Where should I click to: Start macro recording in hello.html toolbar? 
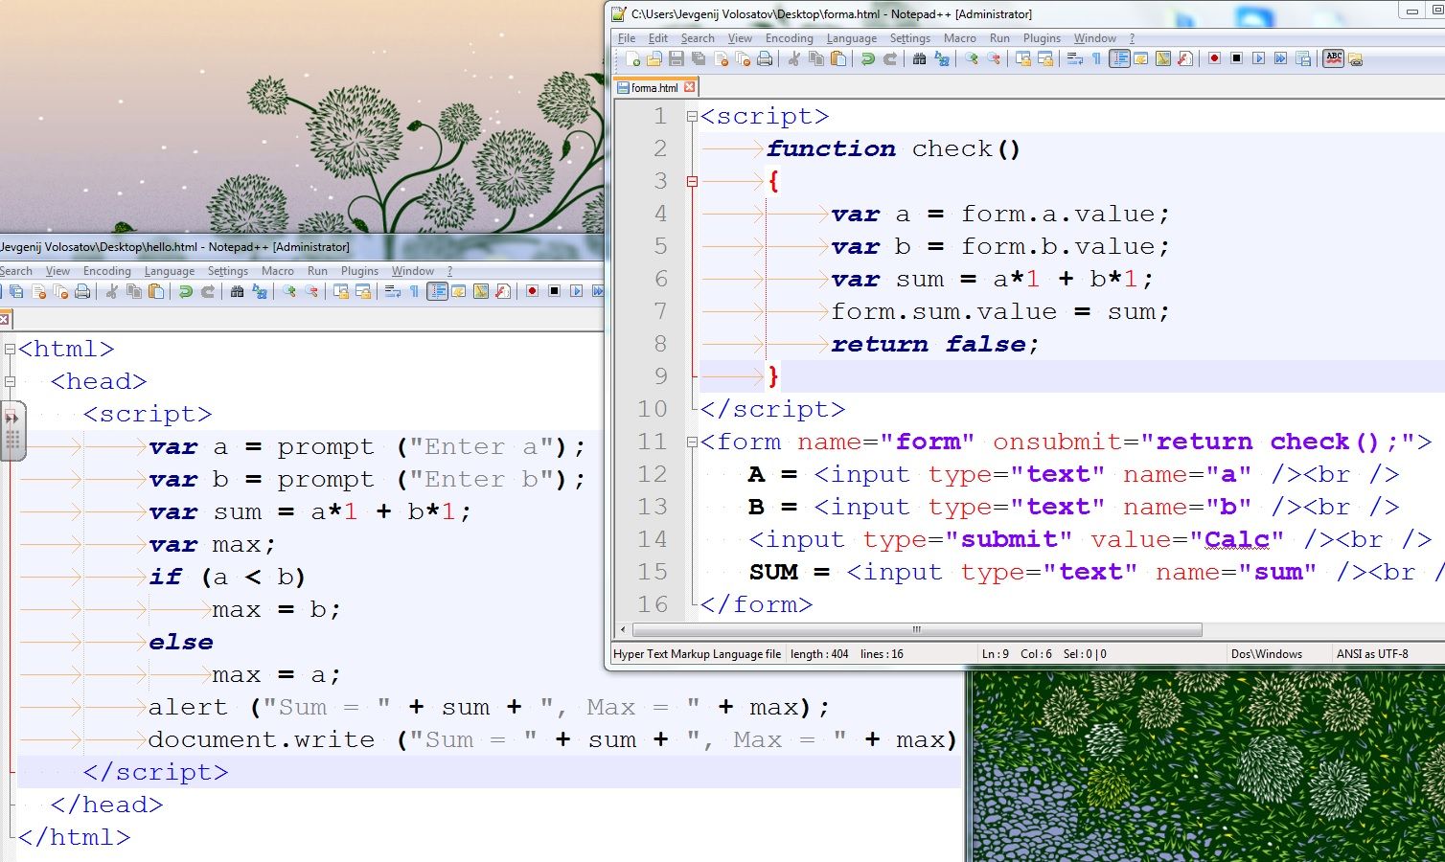[532, 291]
